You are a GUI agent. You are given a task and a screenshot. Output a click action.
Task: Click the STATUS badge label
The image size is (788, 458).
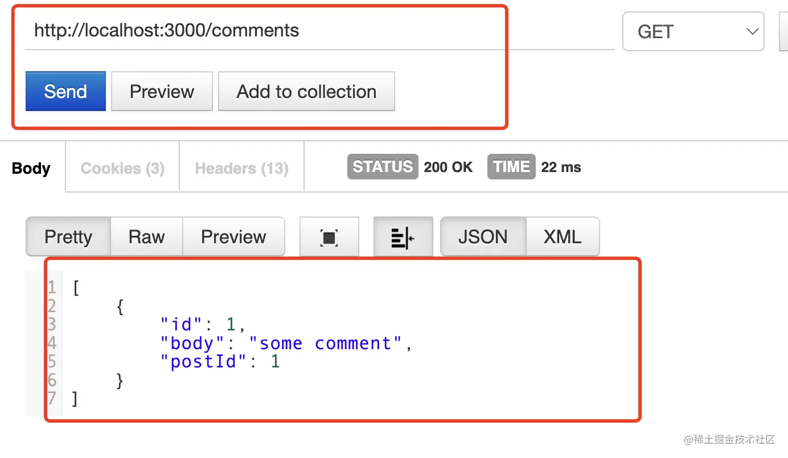(383, 166)
